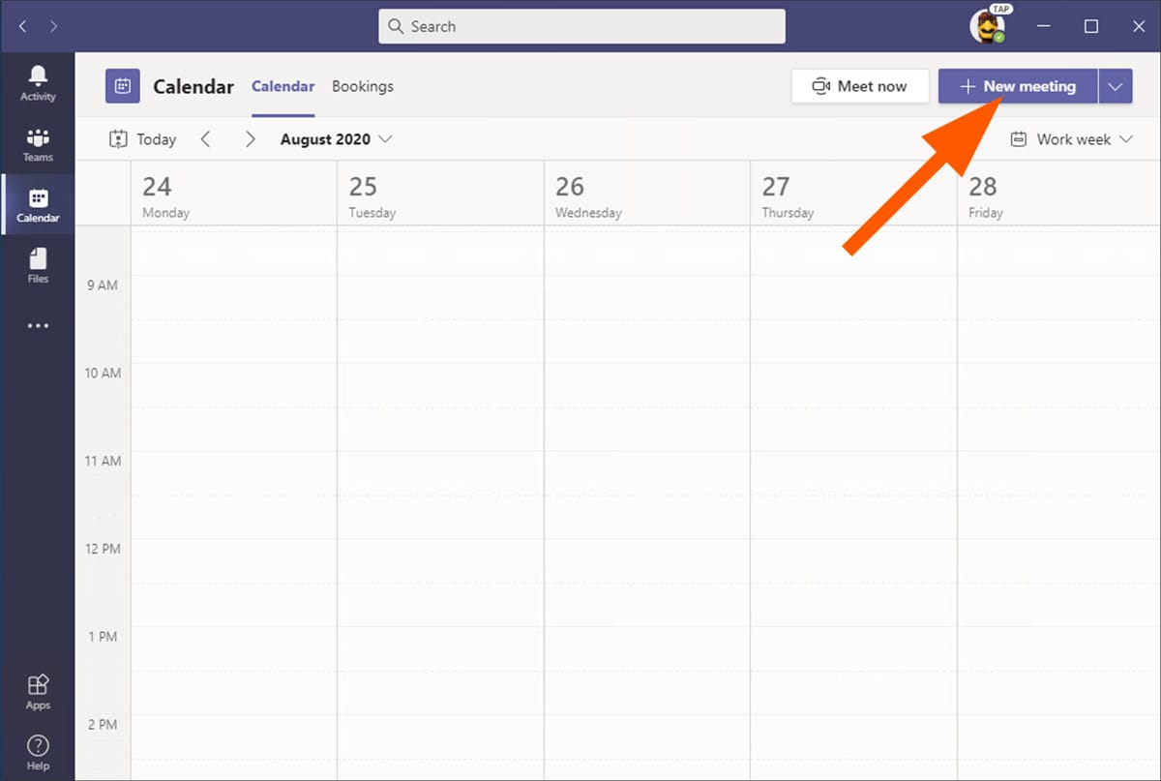Open Files in the left sidebar
This screenshot has height=781, width=1161.
point(38,264)
